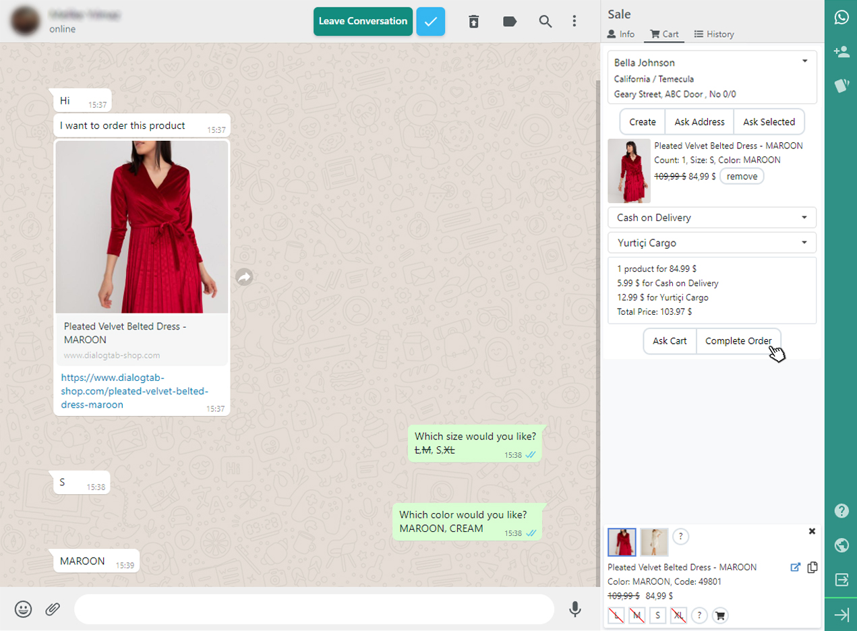Select the cream color variant thumbnail

coord(653,542)
